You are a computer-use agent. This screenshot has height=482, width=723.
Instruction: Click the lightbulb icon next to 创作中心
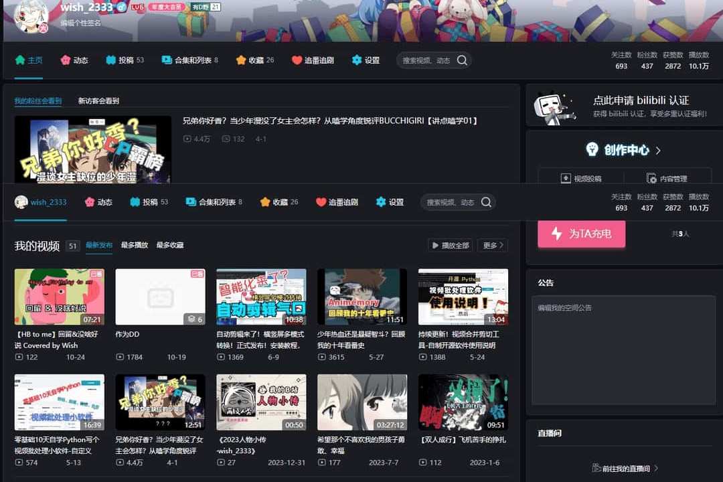point(592,150)
